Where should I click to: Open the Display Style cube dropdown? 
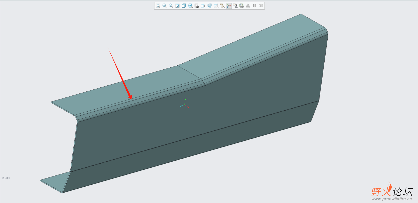(x=184, y=6)
